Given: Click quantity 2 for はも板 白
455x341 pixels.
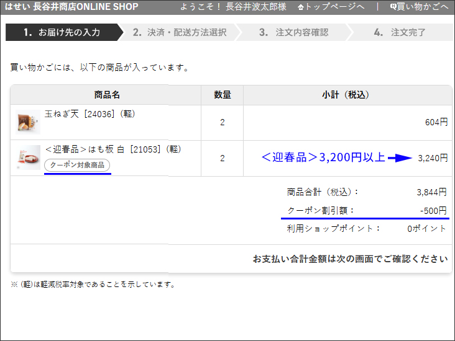Looking at the screenshot, I should click(x=223, y=158).
